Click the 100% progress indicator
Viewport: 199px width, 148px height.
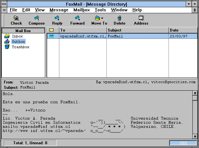[183, 143]
